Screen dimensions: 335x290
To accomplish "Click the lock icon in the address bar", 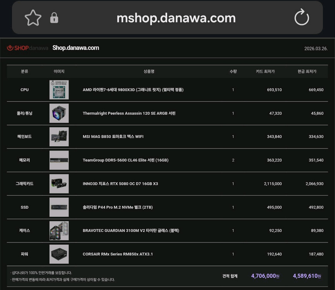I will [54, 17].
